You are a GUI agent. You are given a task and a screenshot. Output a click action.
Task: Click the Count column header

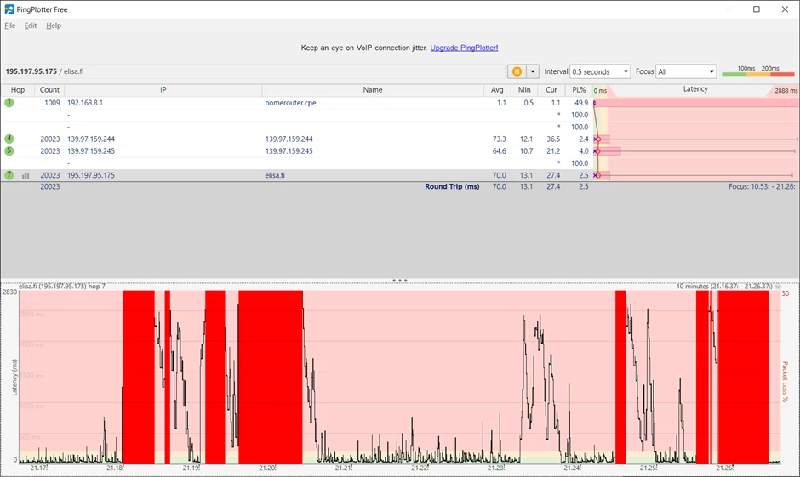pyautogui.click(x=49, y=89)
